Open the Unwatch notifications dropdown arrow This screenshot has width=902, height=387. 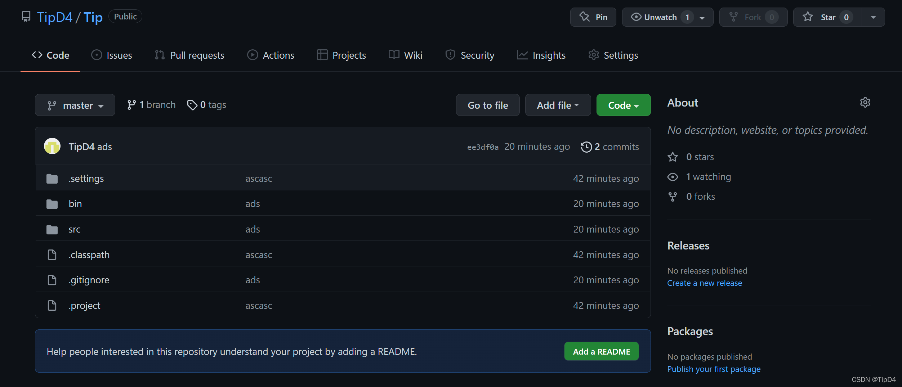point(702,17)
